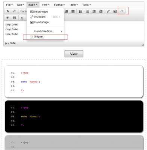Screen dimensions: 147x150
Task: Click the View button below editor
Action: coord(74,54)
